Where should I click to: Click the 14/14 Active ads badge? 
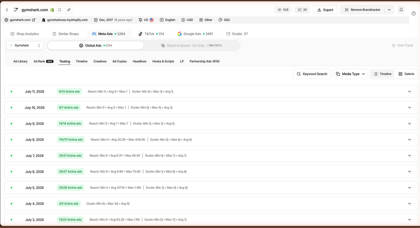(70, 124)
